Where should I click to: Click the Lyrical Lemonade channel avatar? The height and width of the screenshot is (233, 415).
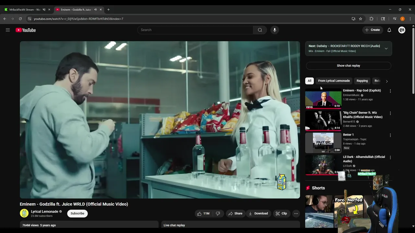coord(24,213)
